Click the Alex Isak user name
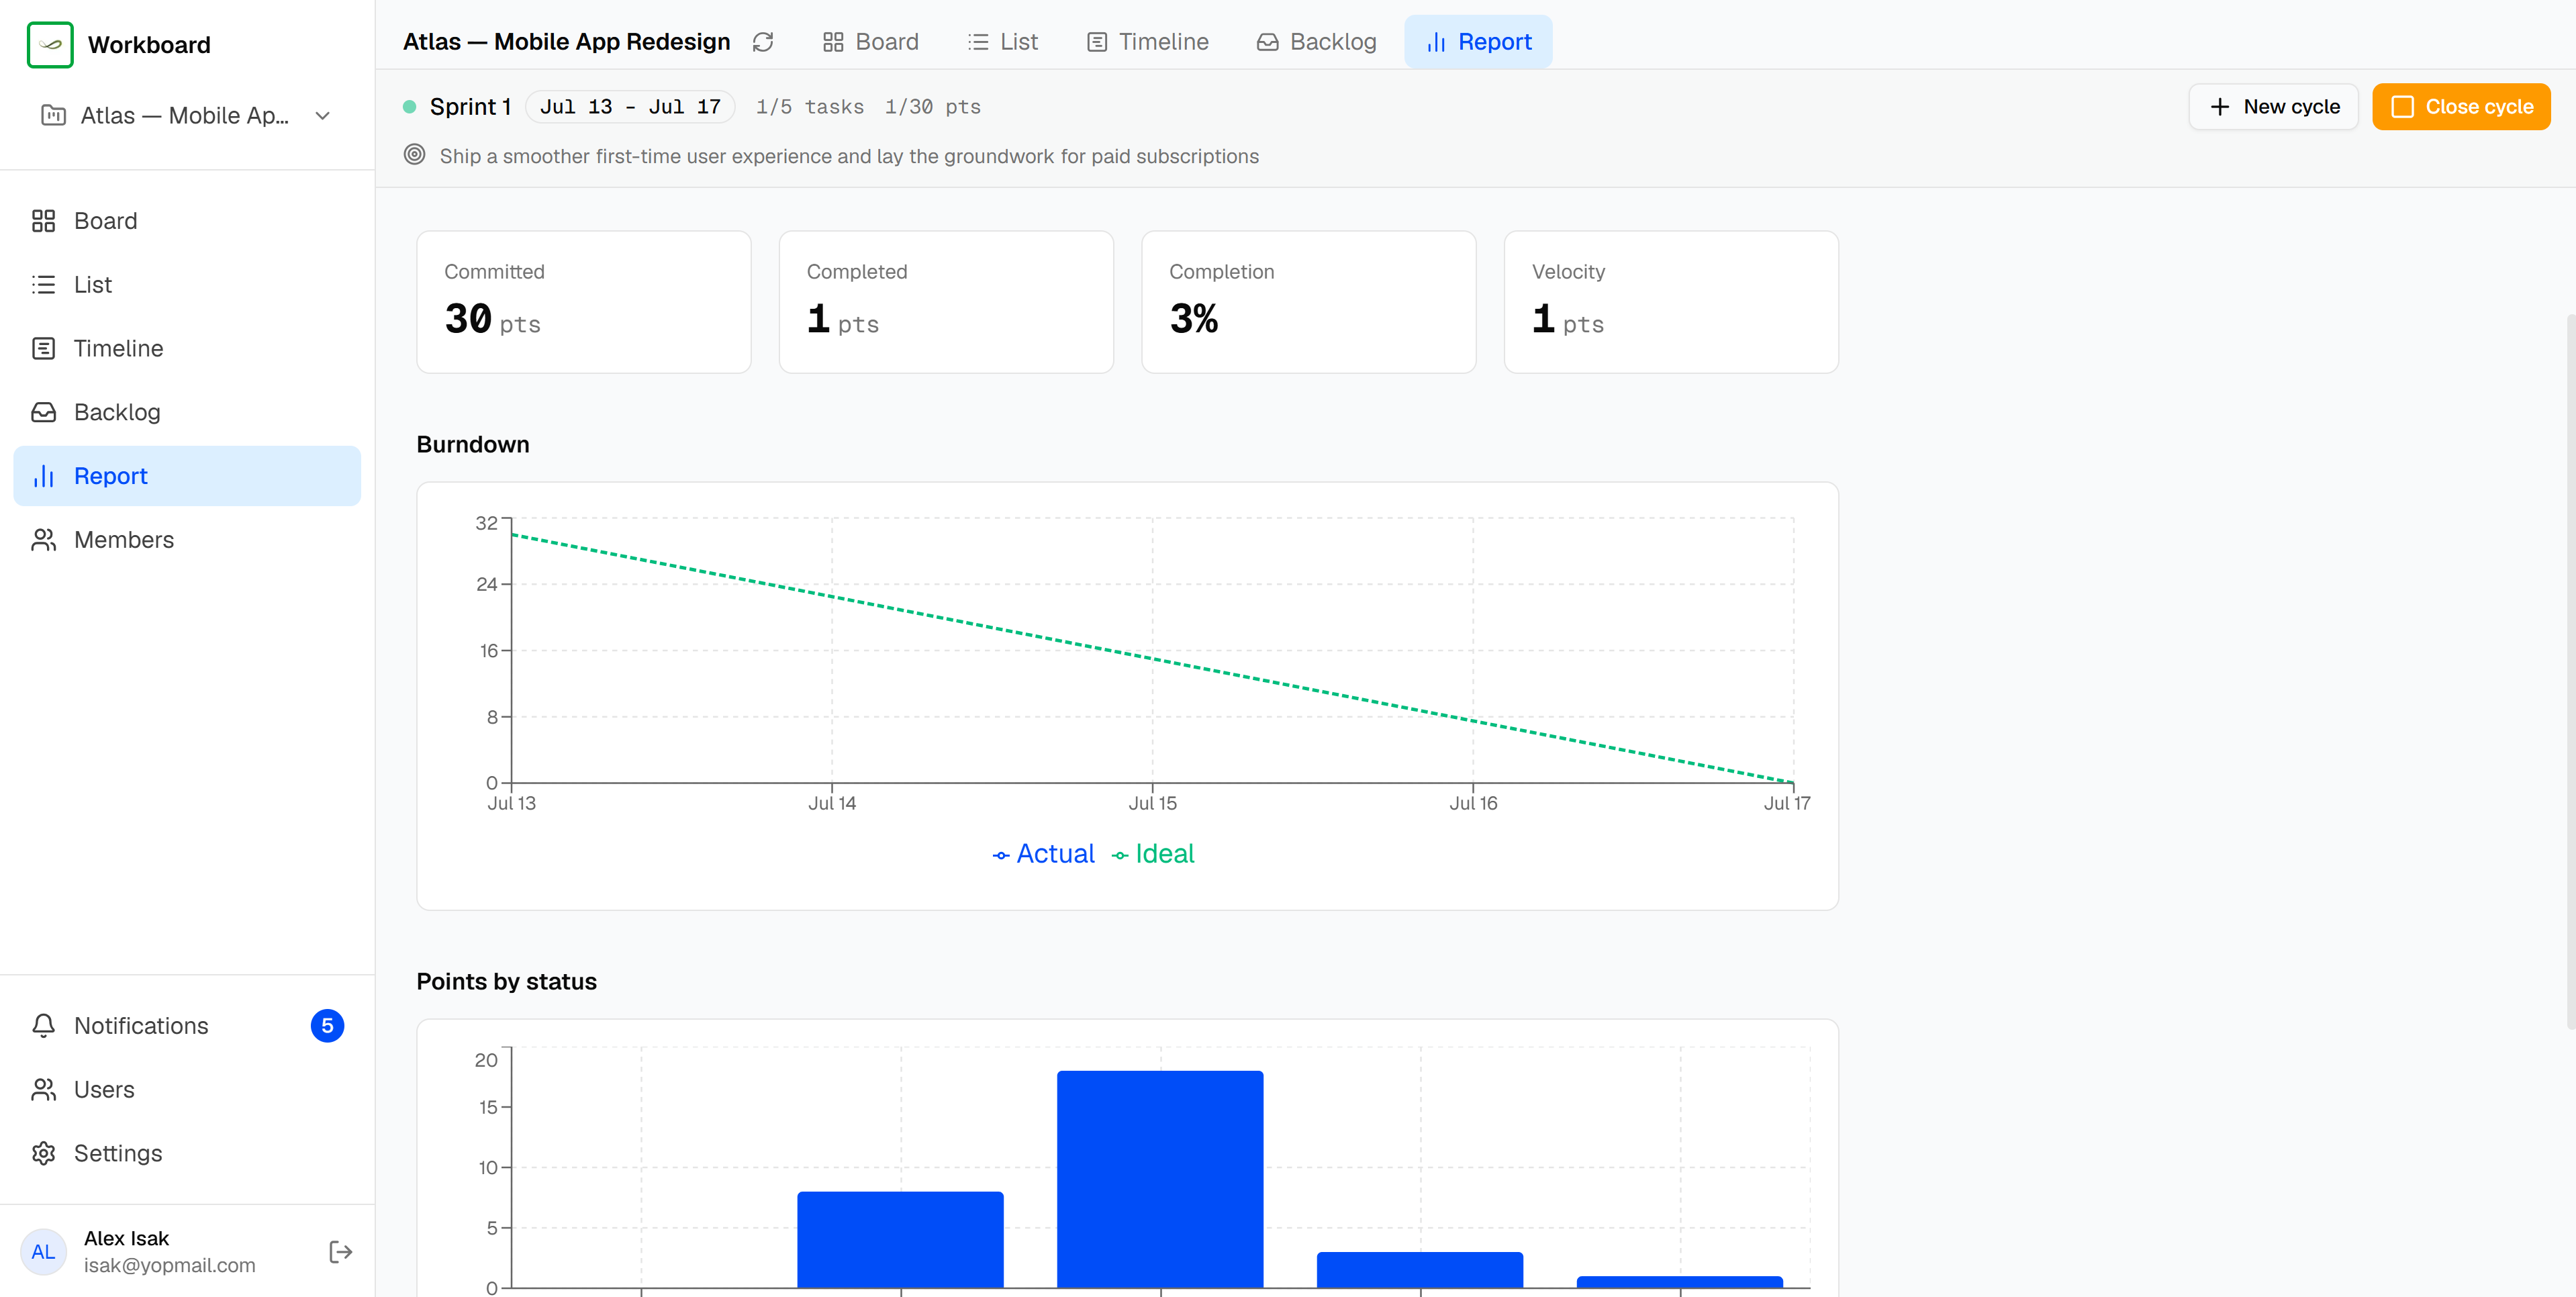 pyautogui.click(x=126, y=1239)
